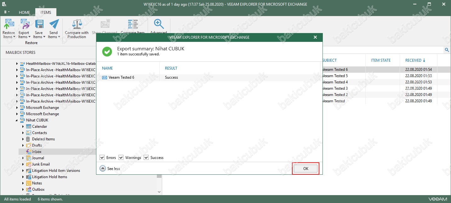This screenshot has width=451, height=203.
Task: Open the Restore Items ribbon button
Action: point(9,29)
